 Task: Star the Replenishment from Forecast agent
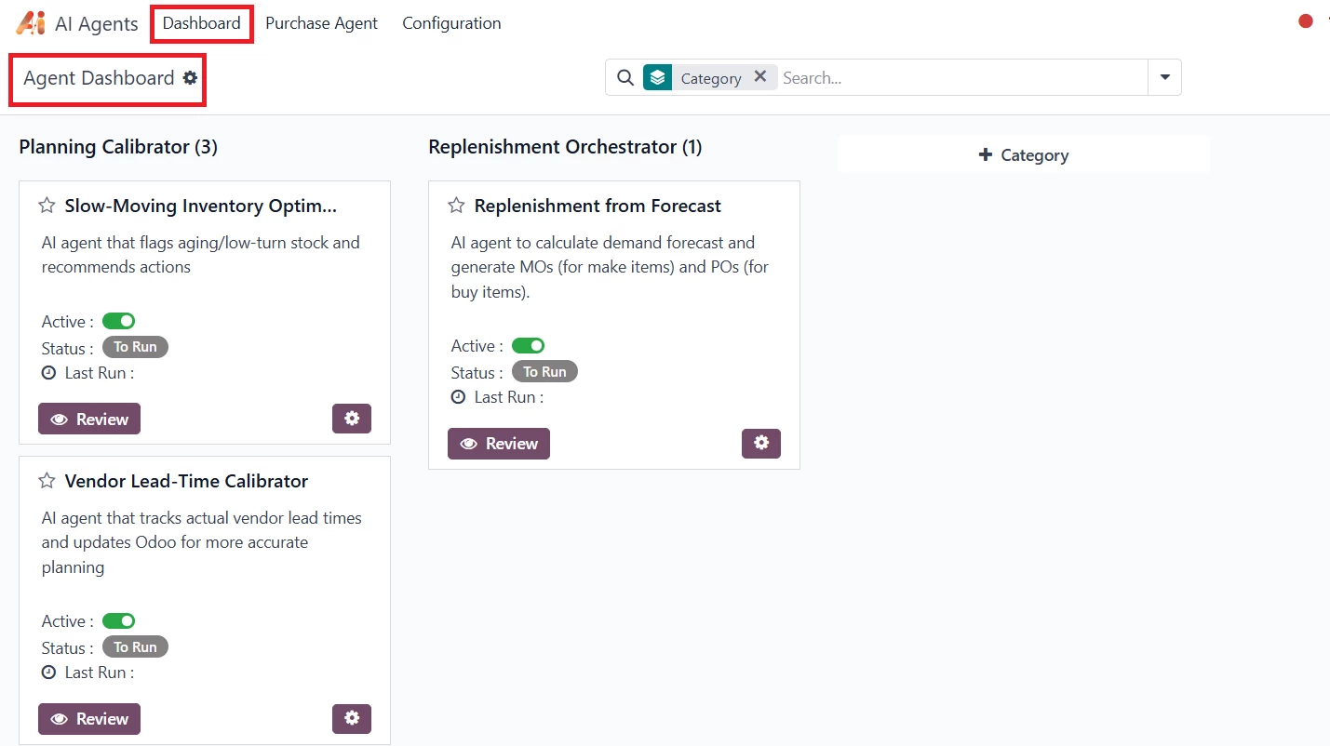[x=456, y=206]
